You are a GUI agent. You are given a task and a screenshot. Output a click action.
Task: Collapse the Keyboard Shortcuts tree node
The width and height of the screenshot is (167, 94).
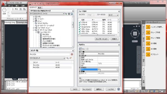(34, 30)
